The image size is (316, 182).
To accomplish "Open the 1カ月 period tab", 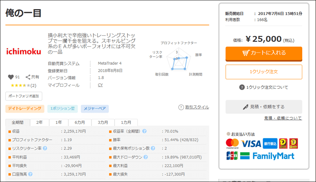I will 126,123.
